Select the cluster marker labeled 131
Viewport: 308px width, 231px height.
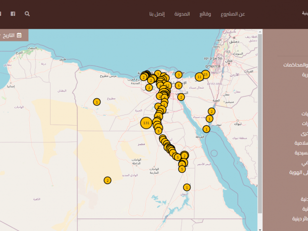[x=147, y=123]
